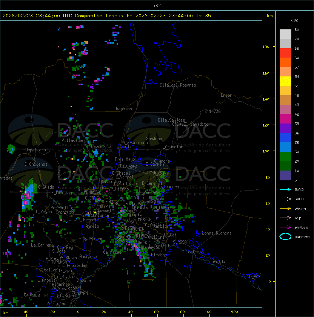Click the 'Lomas_Blancas' map label
The width and height of the screenshot is (314, 317).
(x=217, y=233)
